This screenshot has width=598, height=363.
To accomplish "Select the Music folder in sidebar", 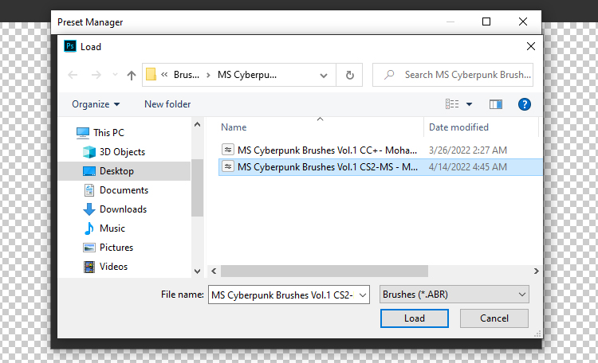I will pyautogui.click(x=112, y=228).
